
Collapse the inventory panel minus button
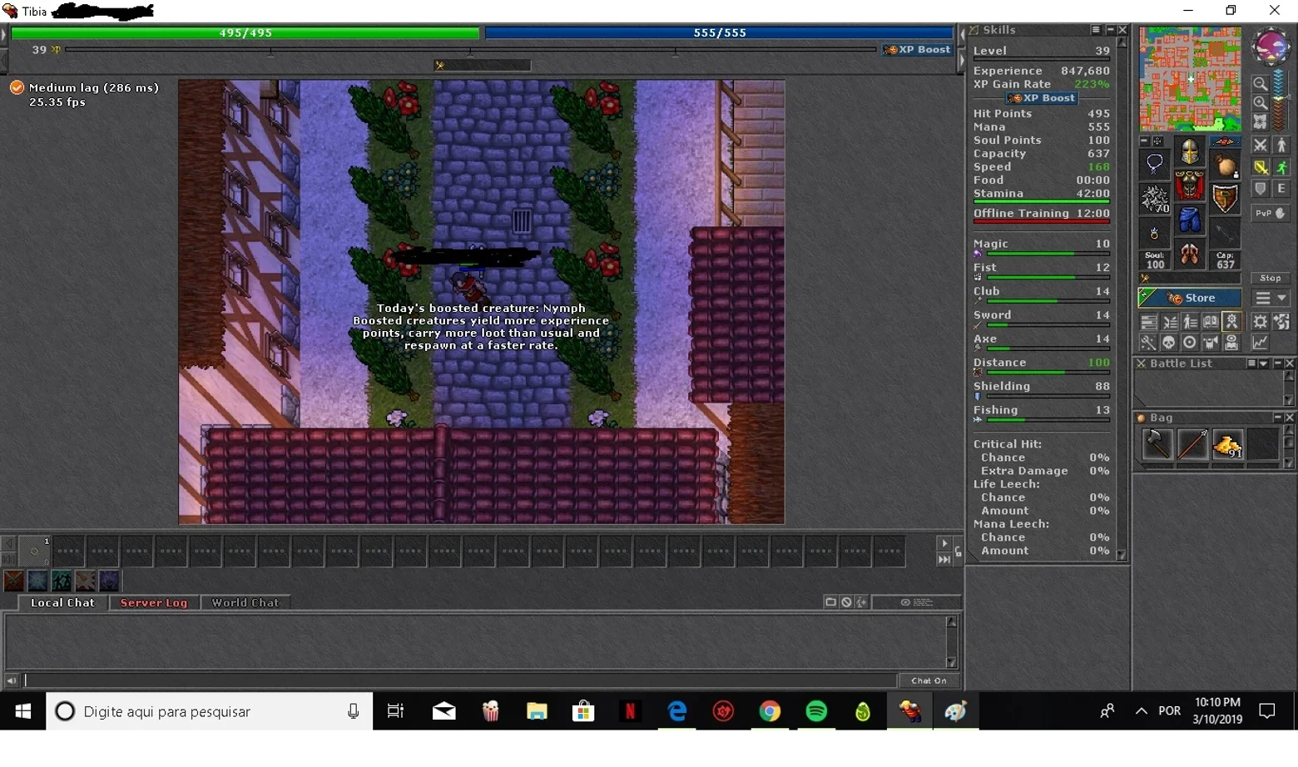(x=1144, y=141)
